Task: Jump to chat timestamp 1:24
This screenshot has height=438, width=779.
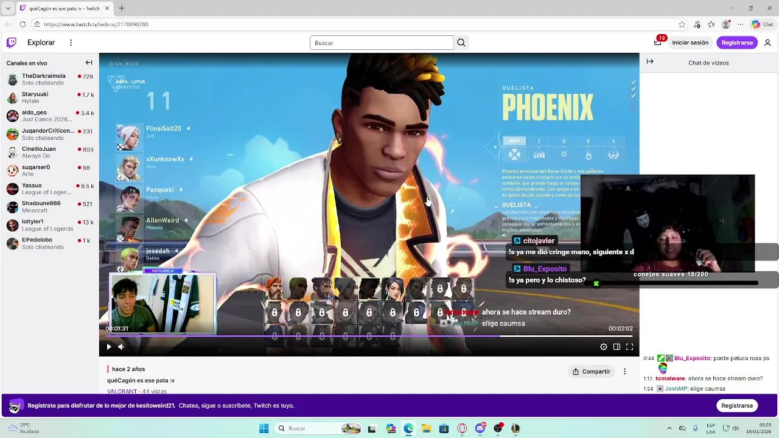Action: [648, 389]
